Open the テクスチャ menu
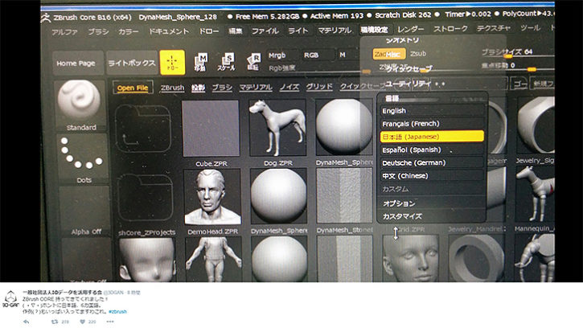This screenshot has height=328, width=583. coord(494,28)
